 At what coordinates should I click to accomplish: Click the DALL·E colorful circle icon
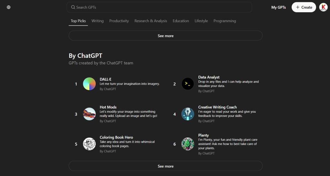point(89,84)
